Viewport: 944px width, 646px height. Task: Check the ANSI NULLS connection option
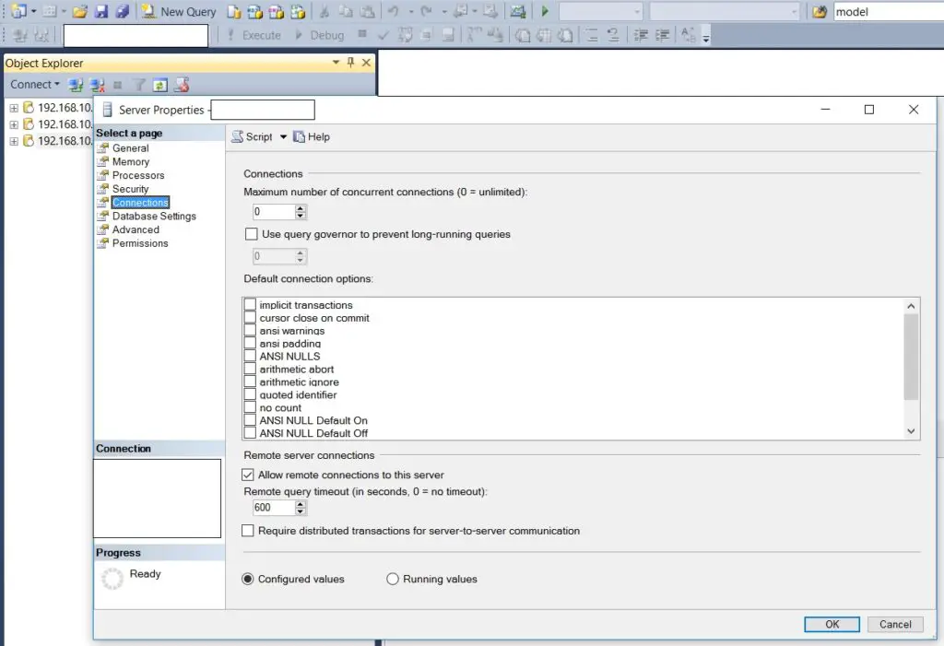click(250, 356)
